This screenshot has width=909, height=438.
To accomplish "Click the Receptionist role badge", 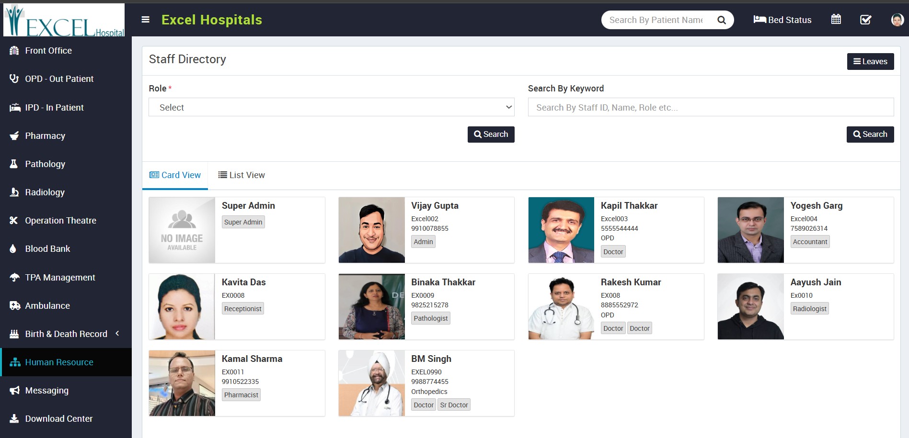I will pyautogui.click(x=243, y=309).
